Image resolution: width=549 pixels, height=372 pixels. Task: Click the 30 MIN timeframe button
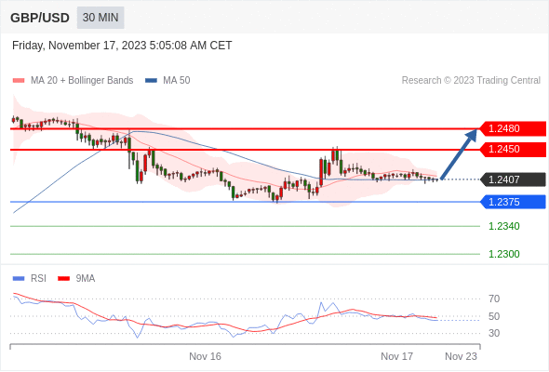pyautogui.click(x=100, y=18)
